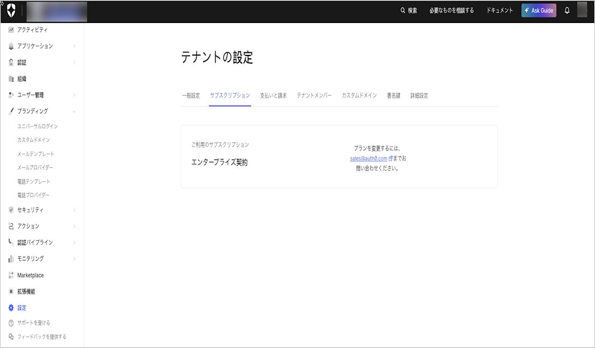Click the notification bell icon

566,10
